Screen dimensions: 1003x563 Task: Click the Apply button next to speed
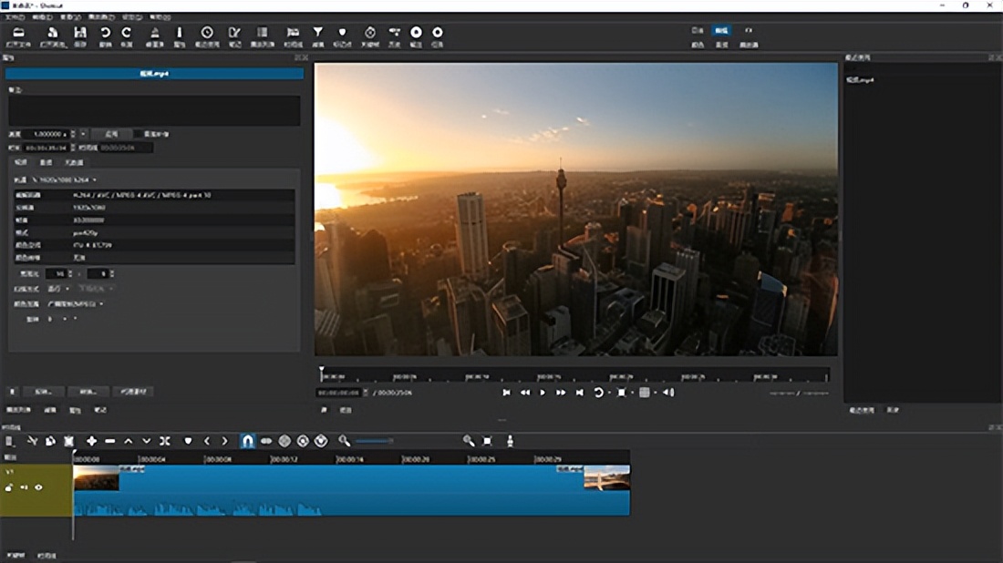[x=111, y=134]
